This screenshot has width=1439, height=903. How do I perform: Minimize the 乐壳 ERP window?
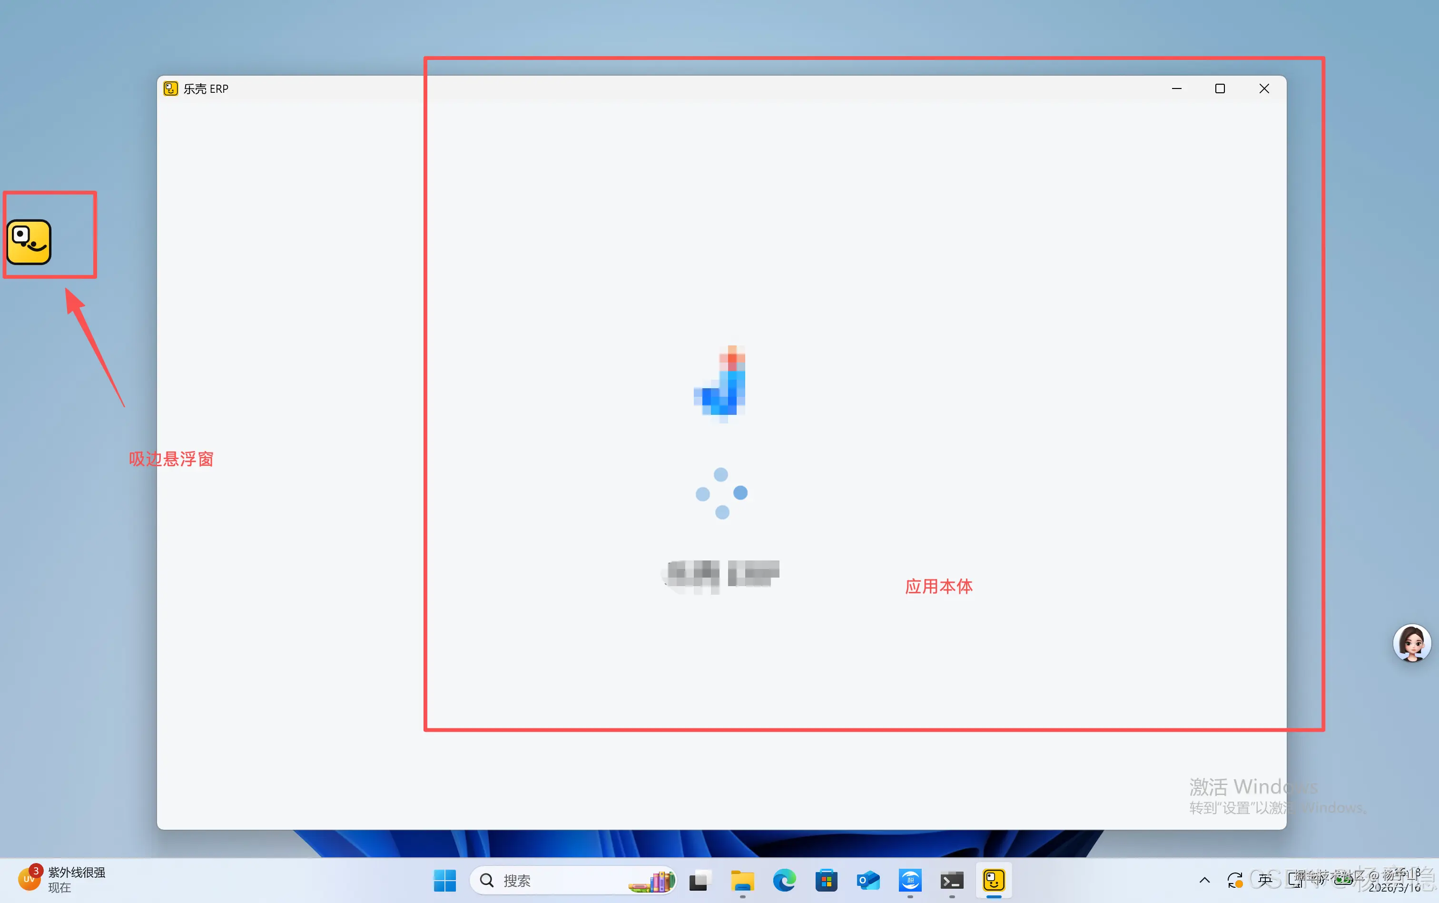coord(1176,88)
